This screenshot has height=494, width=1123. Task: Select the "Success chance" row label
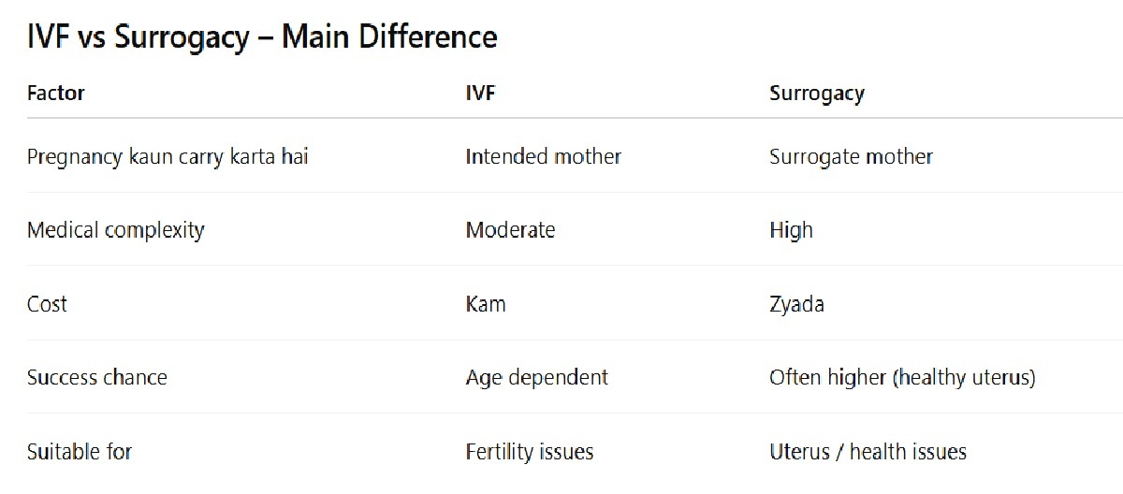point(97,377)
